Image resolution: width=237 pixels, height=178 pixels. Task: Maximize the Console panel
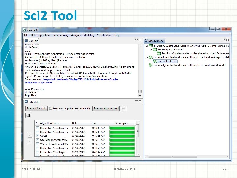point(140,41)
